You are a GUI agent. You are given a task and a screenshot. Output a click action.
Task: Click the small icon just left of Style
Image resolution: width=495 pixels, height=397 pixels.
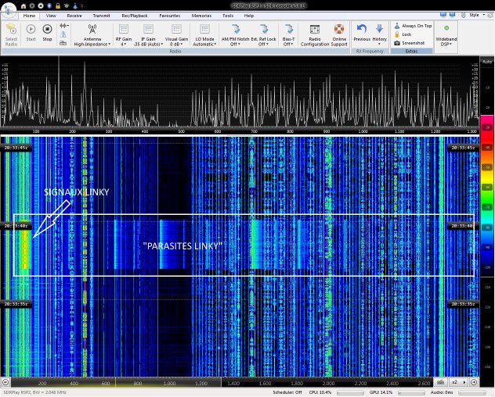tap(463, 15)
